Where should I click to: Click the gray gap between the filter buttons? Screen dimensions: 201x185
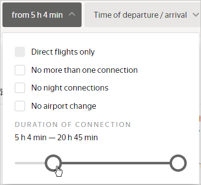click(x=83, y=15)
